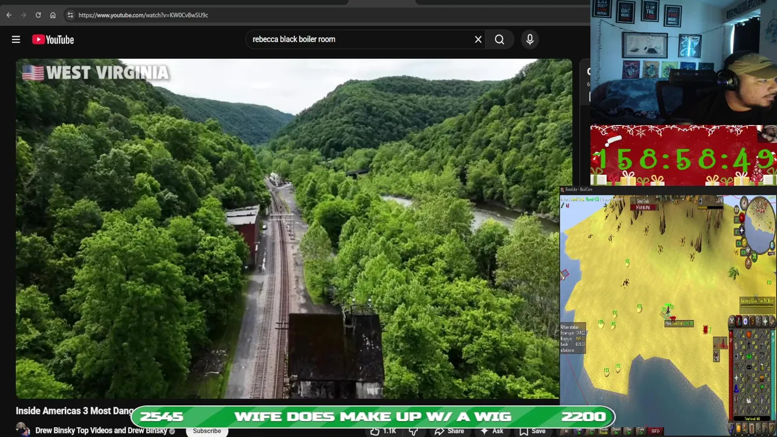
Task: Clear the YouTube search text with X
Action: [x=478, y=39]
